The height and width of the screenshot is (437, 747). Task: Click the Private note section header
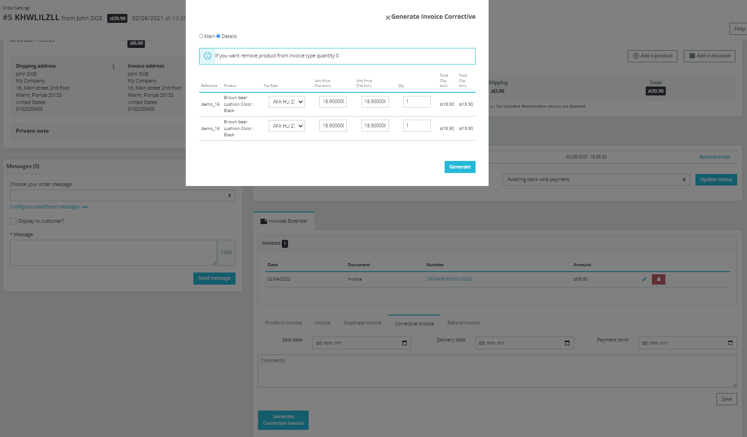coord(32,131)
